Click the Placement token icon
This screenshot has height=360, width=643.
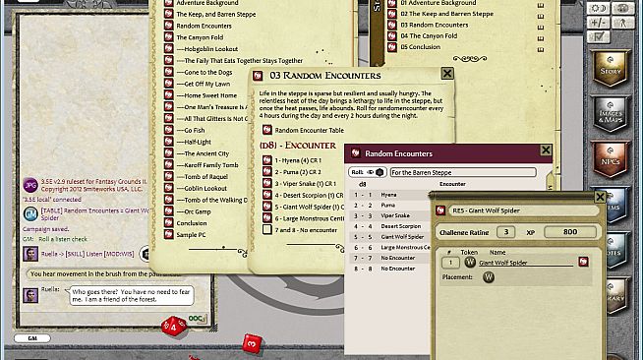[489, 277]
